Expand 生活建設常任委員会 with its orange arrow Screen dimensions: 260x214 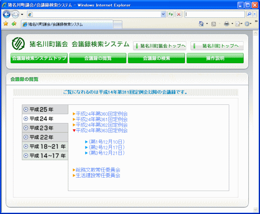(x=74, y=175)
